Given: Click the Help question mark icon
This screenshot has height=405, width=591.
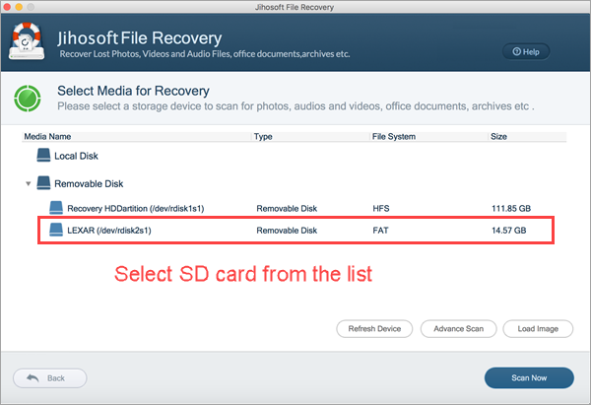Looking at the screenshot, I should tap(516, 51).
